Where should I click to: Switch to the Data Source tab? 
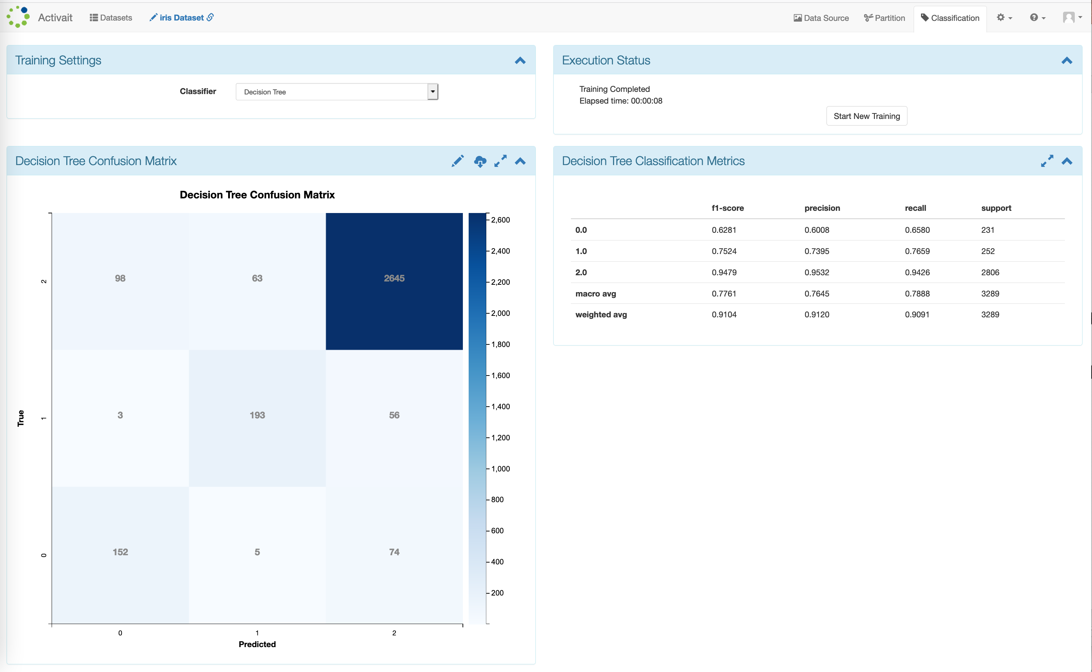(x=821, y=18)
